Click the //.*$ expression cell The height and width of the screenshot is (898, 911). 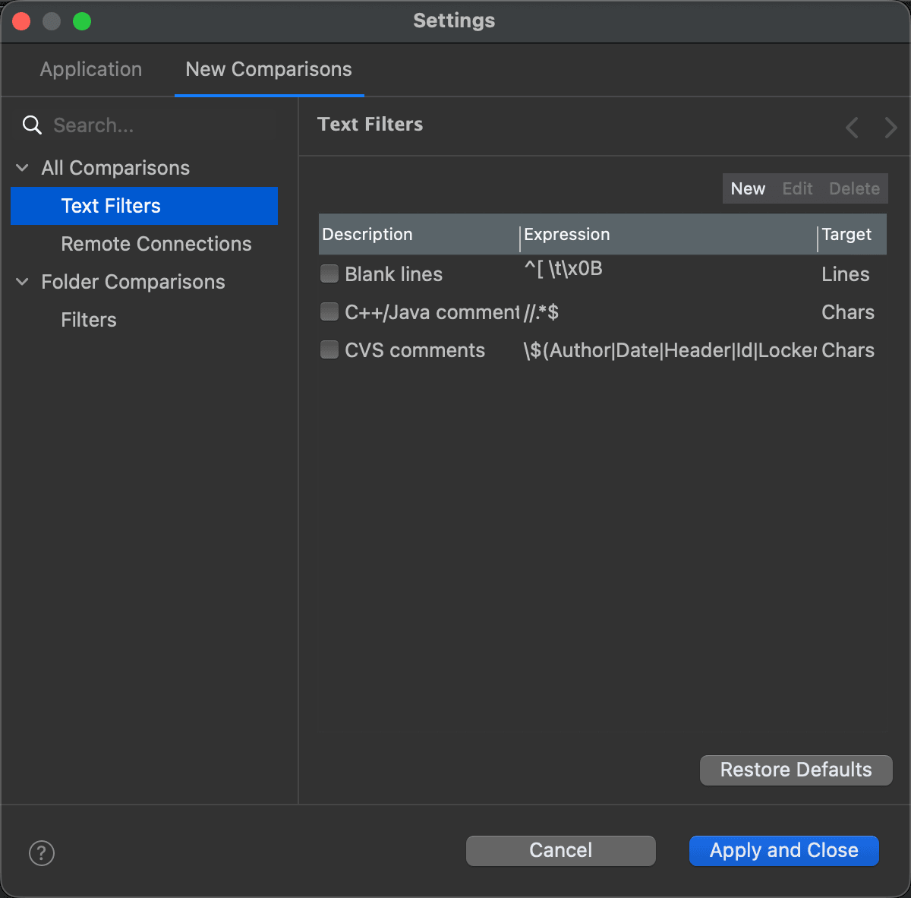pyautogui.click(x=541, y=312)
